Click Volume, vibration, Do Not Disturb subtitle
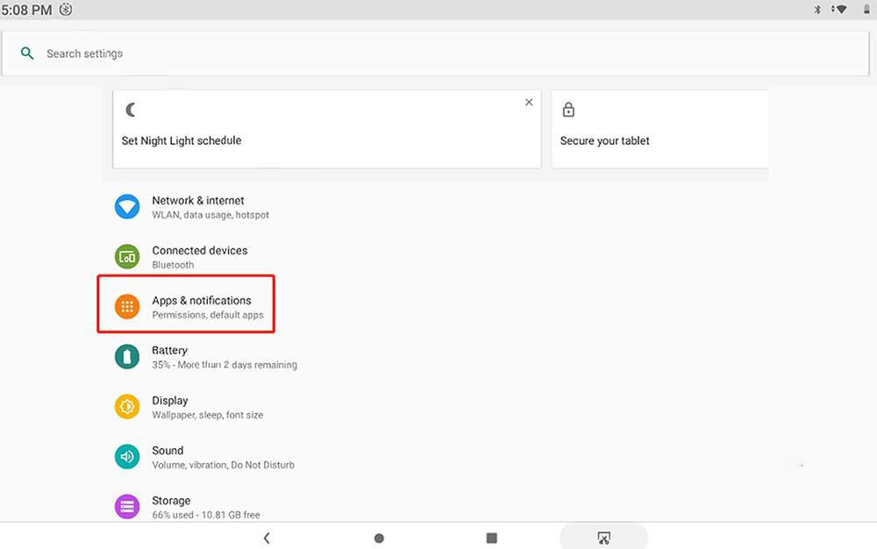Viewport: 877px width, 549px height. (223, 465)
